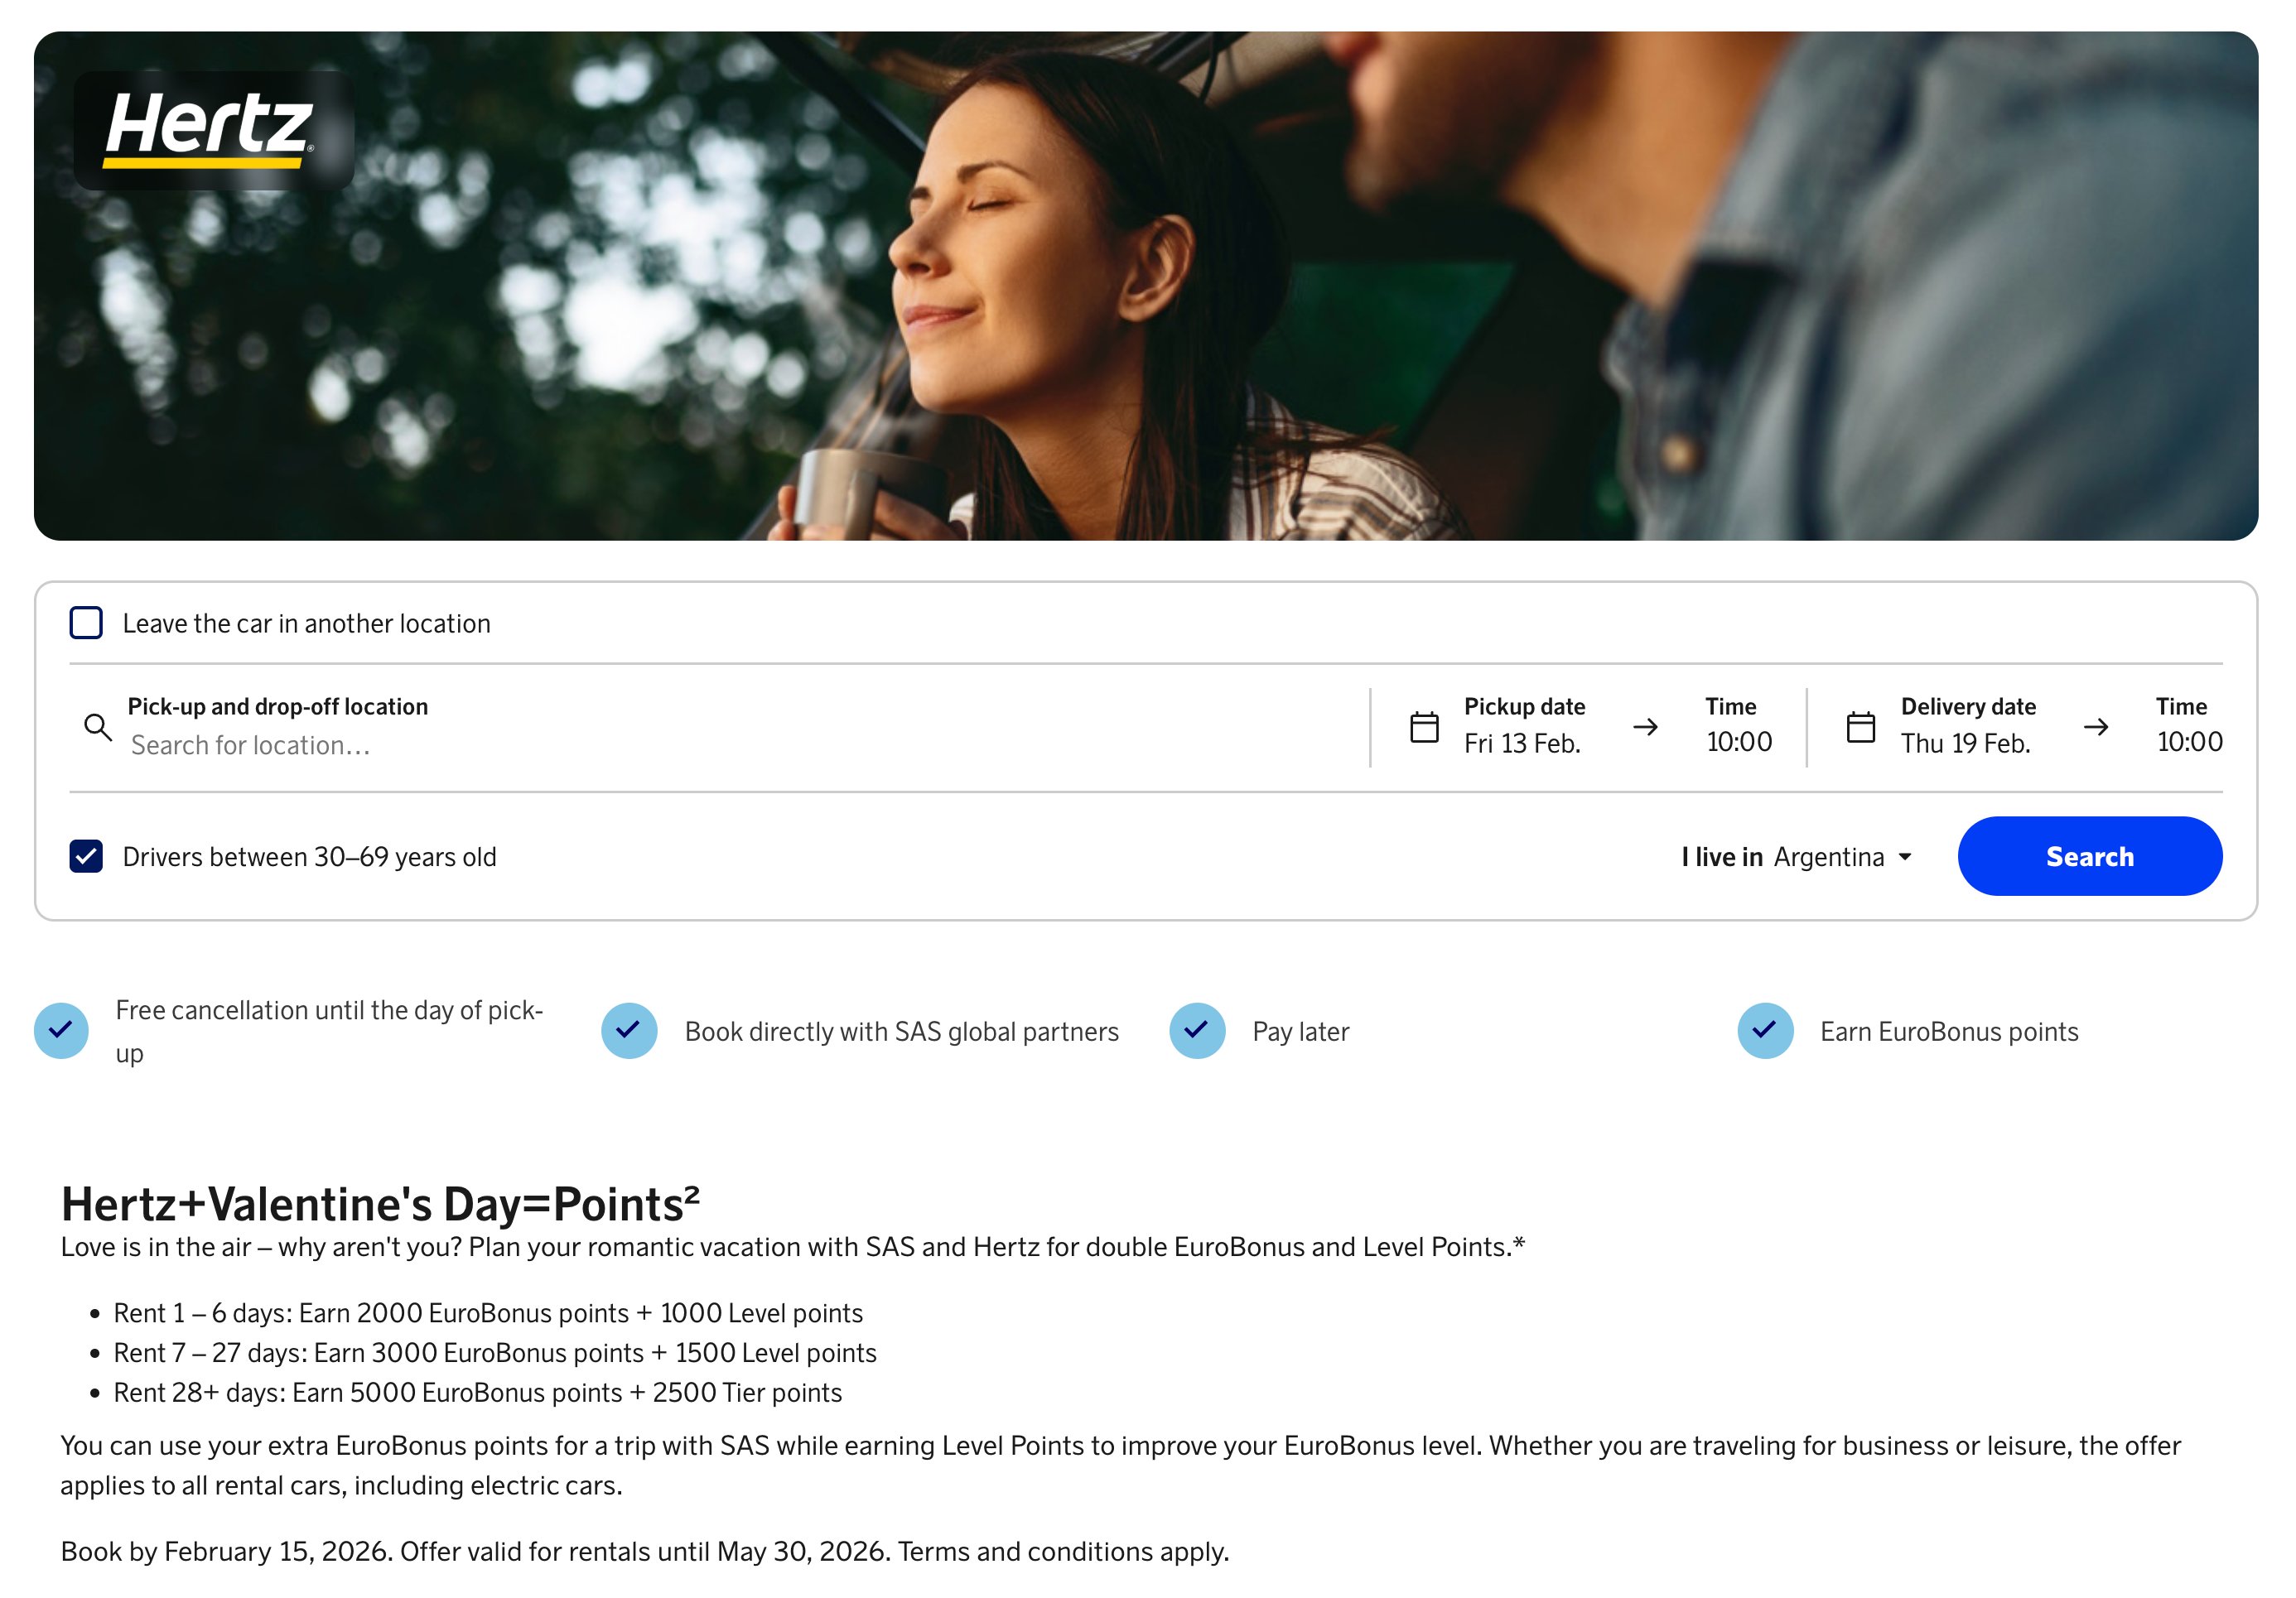
Task: Open the pickup date calendar icon
Action: pyautogui.click(x=1423, y=726)
